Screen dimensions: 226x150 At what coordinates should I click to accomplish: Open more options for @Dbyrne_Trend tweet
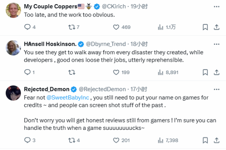[x=217, y=44]
